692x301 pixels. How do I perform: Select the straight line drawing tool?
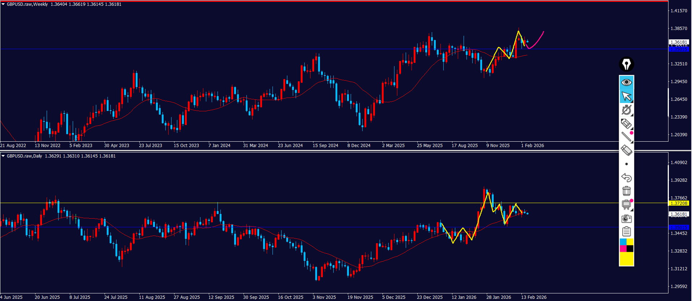626,137
